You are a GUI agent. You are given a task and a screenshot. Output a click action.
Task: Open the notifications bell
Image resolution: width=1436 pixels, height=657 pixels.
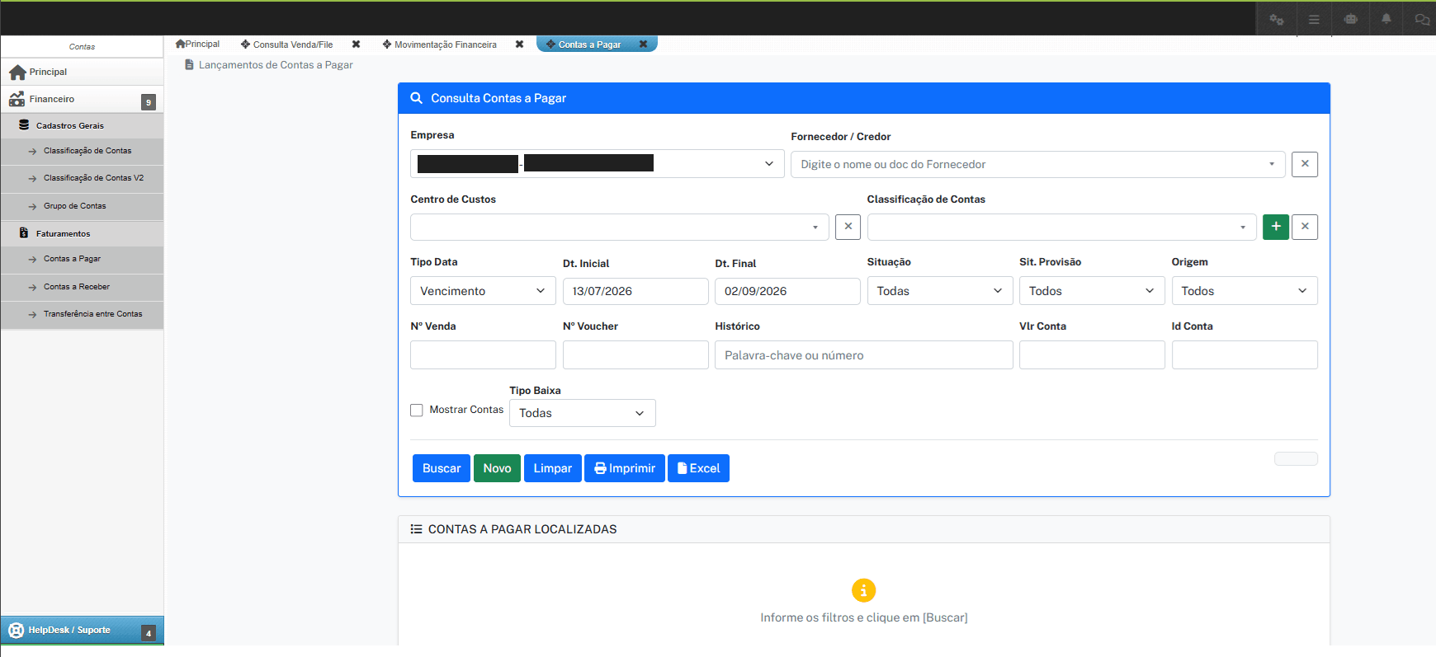[x=1386, y=19]
